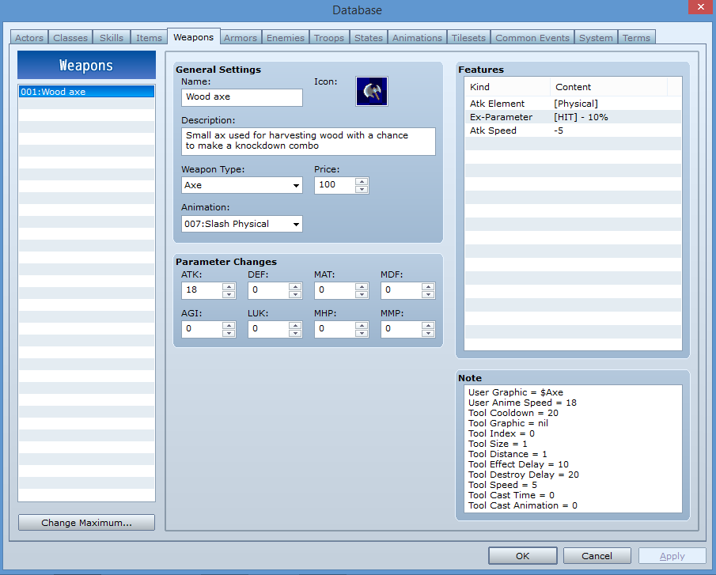Select 001:Wood axe in the weapons list

[86, 92]
